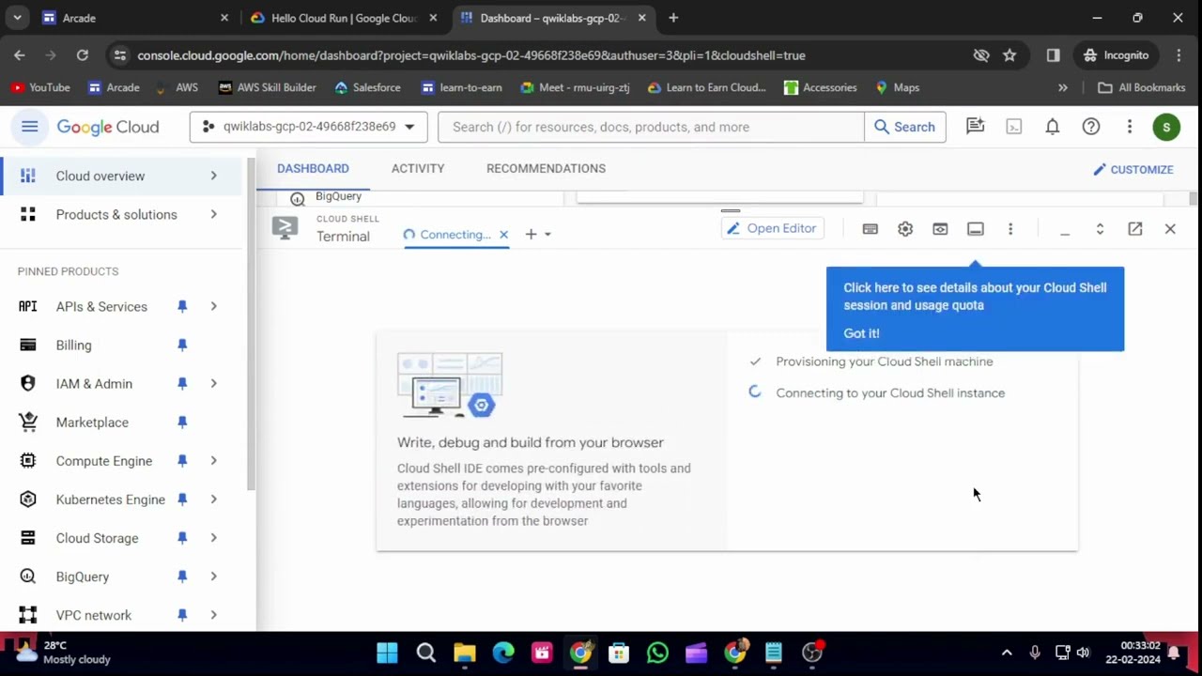Open the notifications bell

coord(1053,127)
